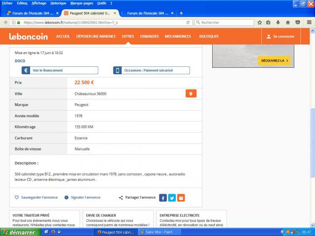This screenshot has height=236, width=315.
Task: Click the page scroll up arrow
Action: (313, 31)
